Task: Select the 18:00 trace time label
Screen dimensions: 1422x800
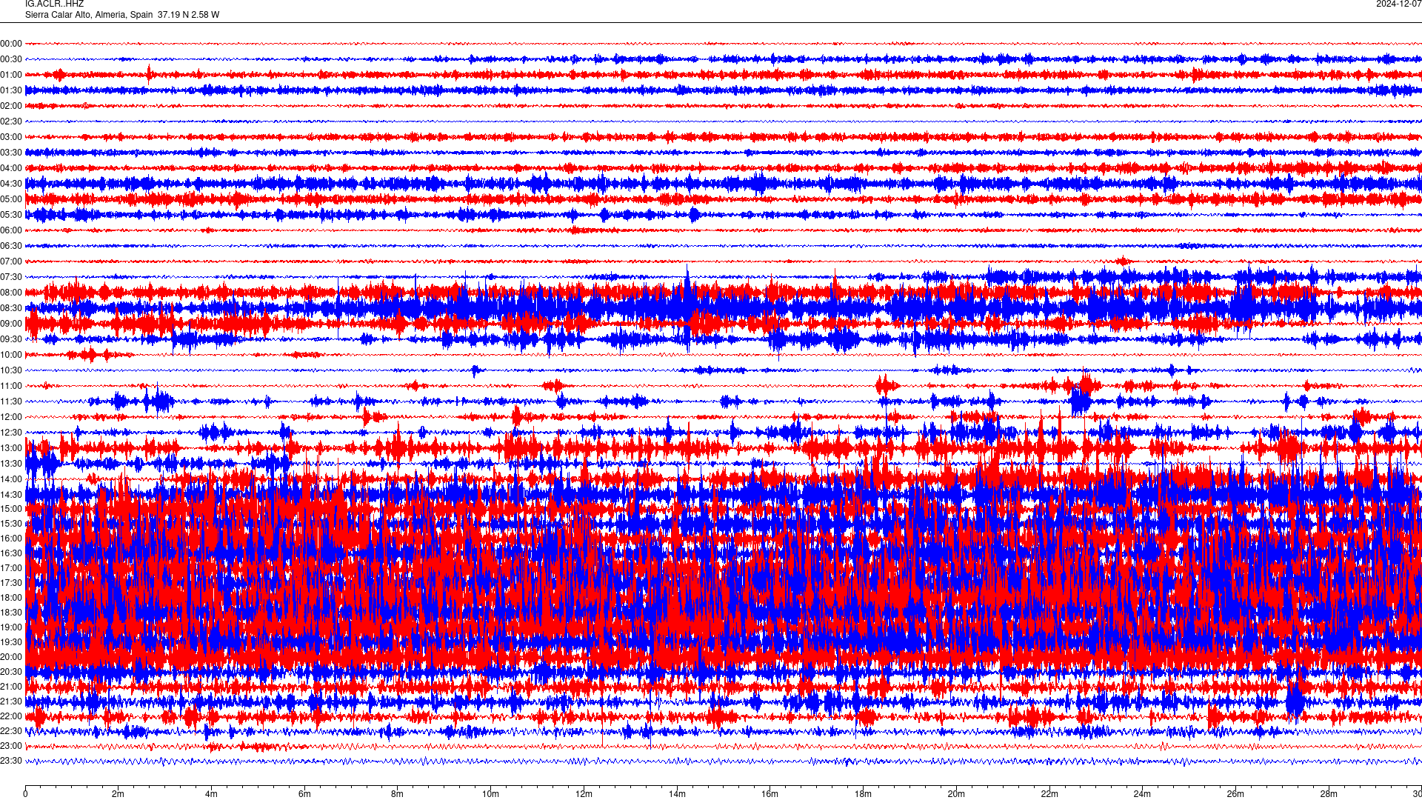Action: [x=11, y=598]
